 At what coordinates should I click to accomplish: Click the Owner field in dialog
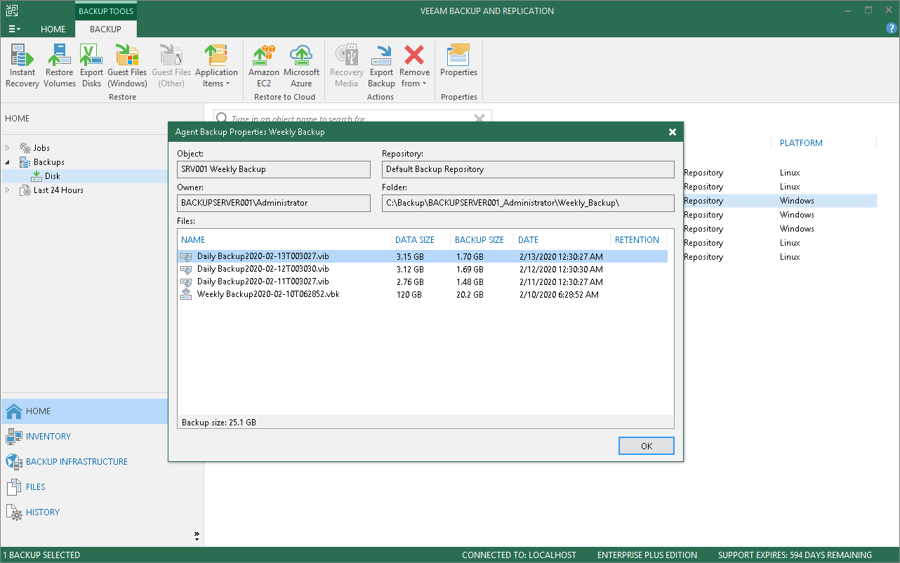point(274,203)
